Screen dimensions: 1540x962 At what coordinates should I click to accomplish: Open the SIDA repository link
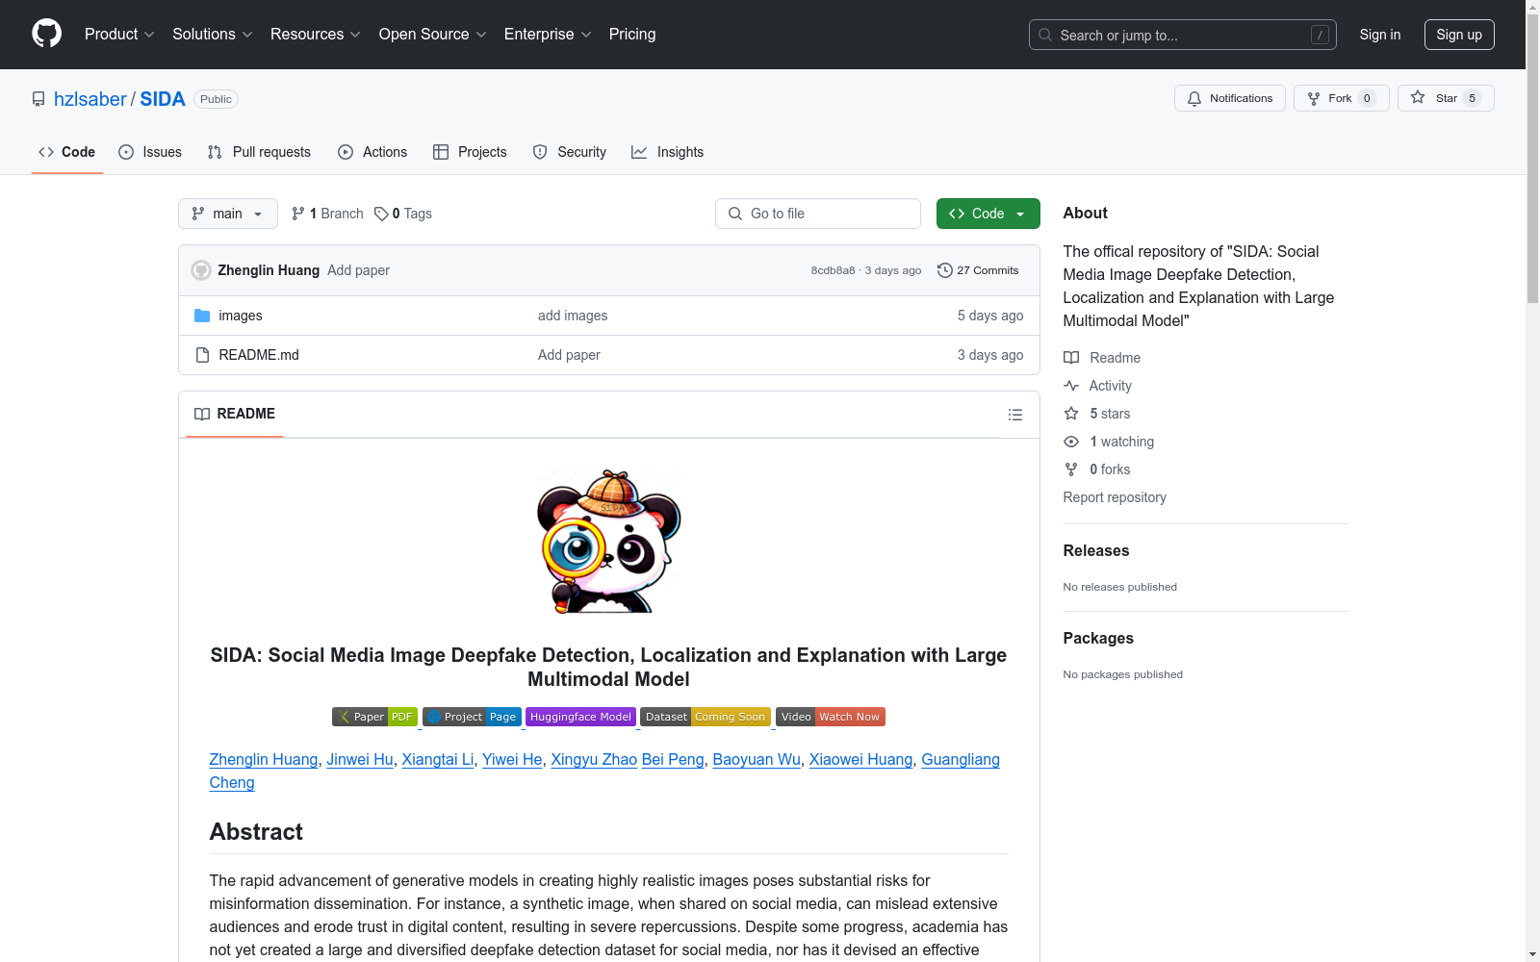point(163,99)
